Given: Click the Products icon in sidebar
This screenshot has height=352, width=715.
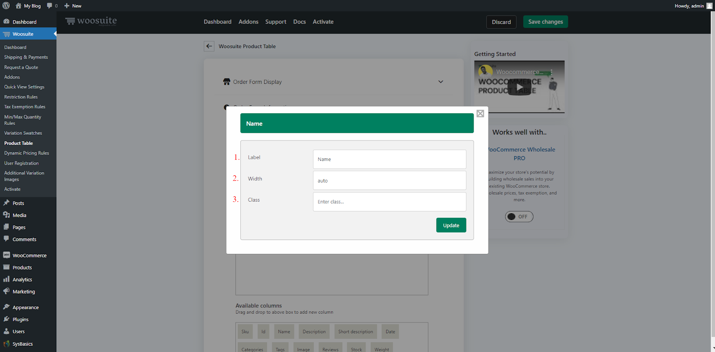Looking at the screenshot, I should point(6,267).
